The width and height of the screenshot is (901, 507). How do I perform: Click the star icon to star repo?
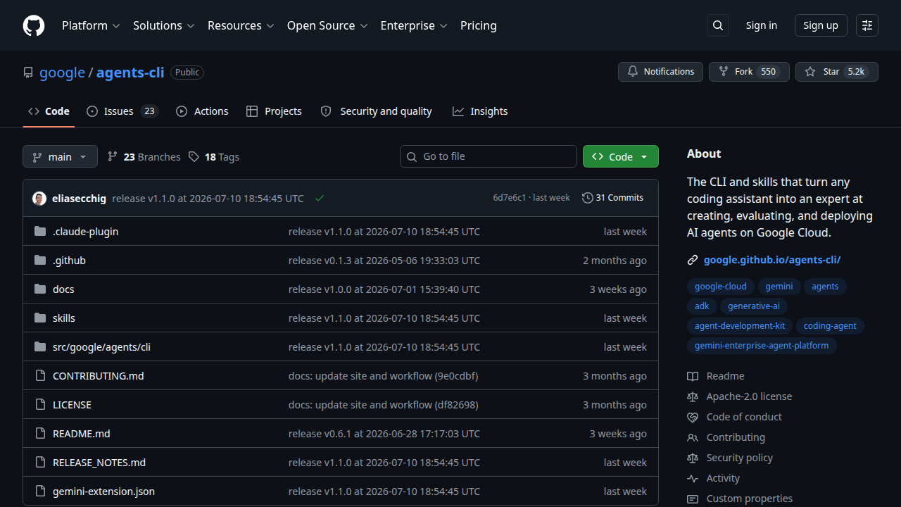point(810,72)
